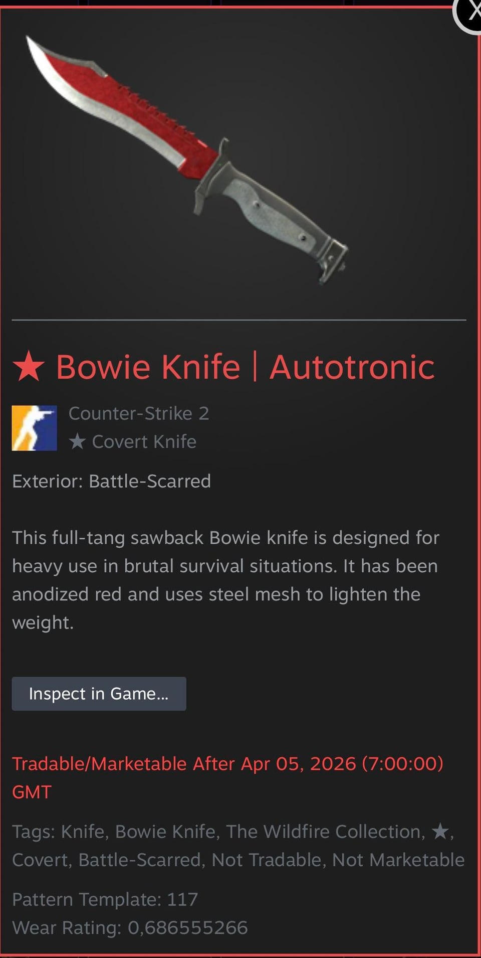Click the Exterior: Battle-Scarred line
481x958 pixels.
pos(111,481)
